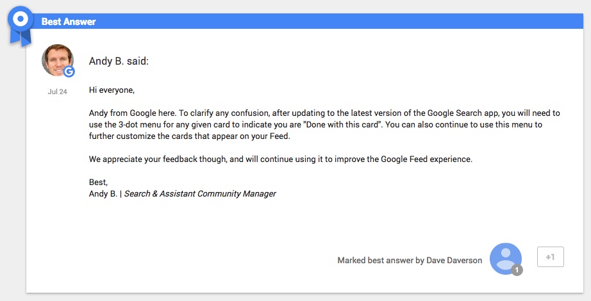Click the Google G badge on avatar

click(x=69, y=71)
